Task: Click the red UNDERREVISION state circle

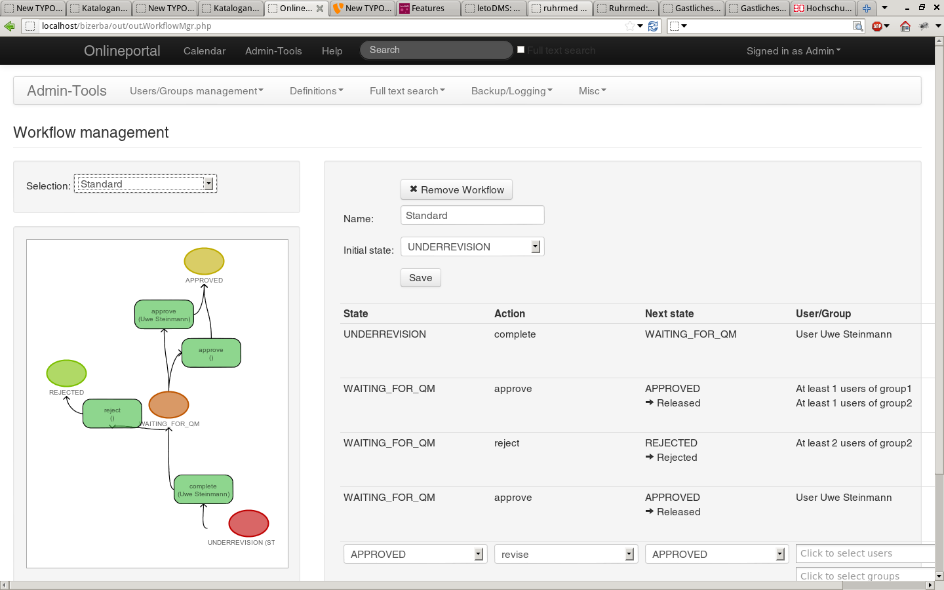Action: tap(248, 523)
